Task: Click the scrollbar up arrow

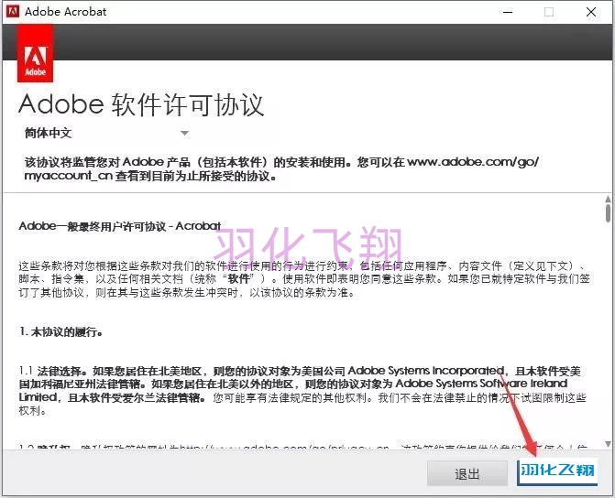Action: [608, 199]
